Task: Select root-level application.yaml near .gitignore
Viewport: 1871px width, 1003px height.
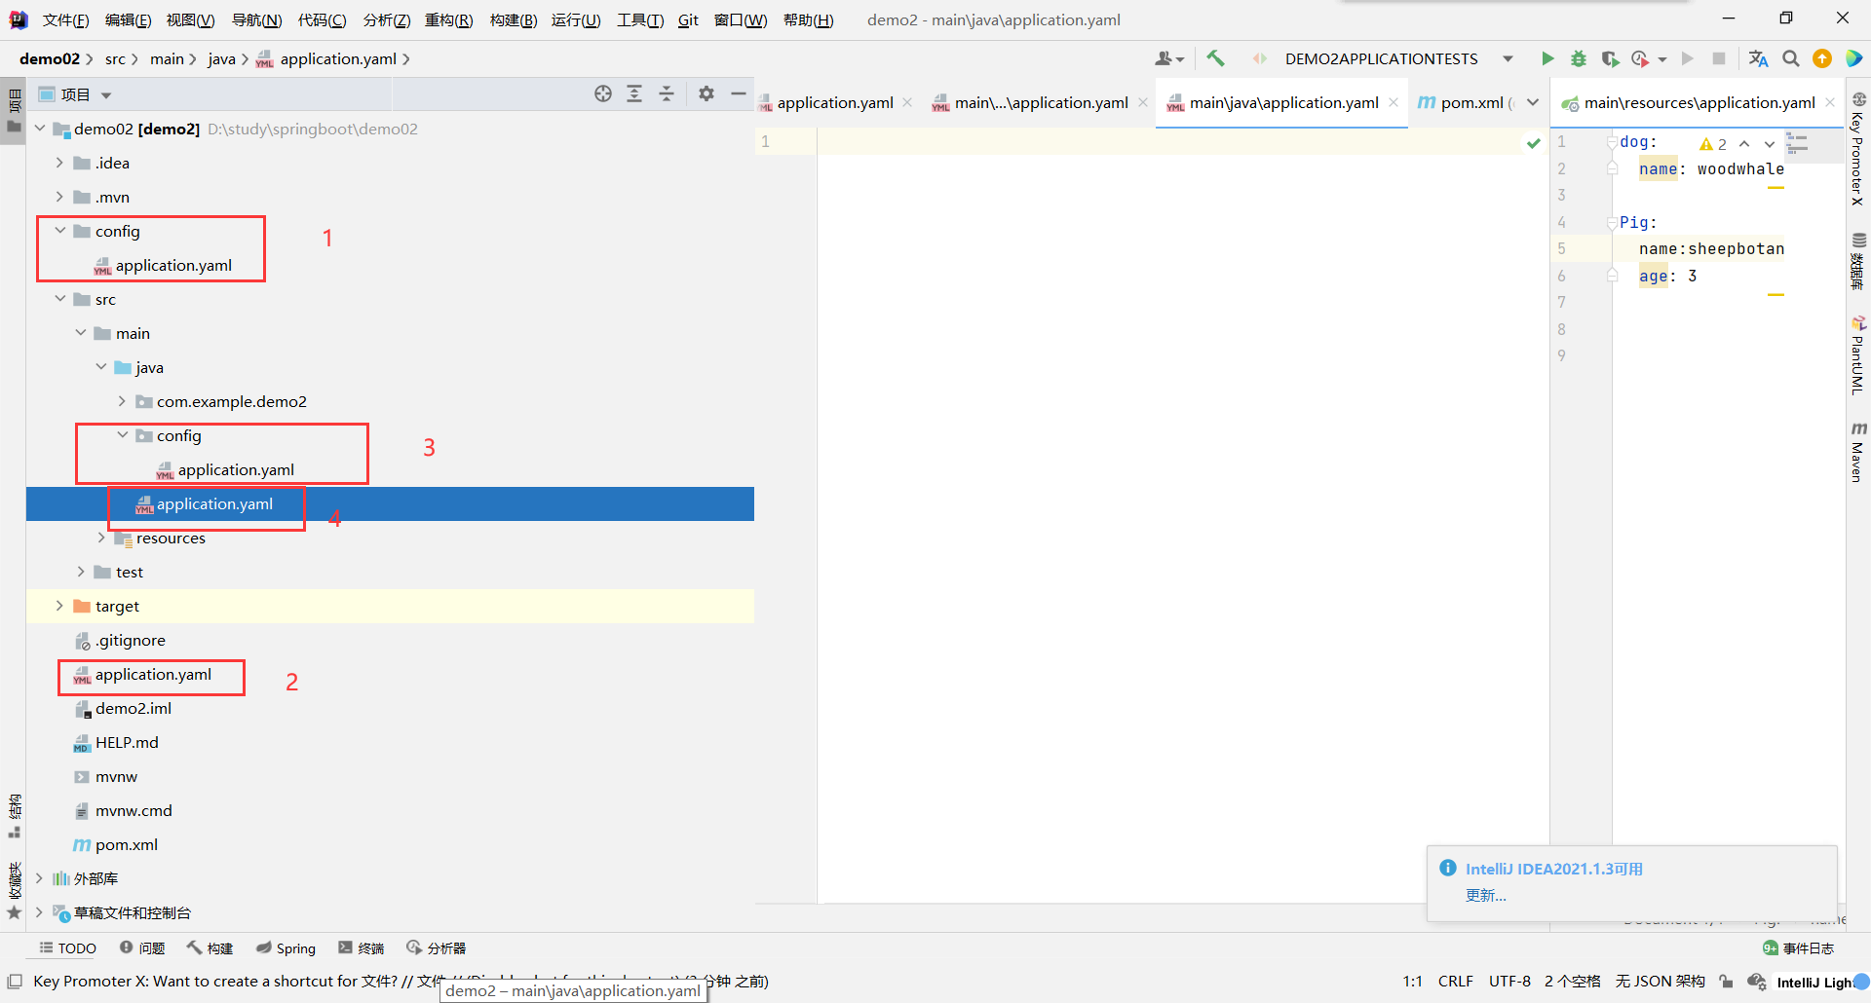Action: (x=153, y=674)
